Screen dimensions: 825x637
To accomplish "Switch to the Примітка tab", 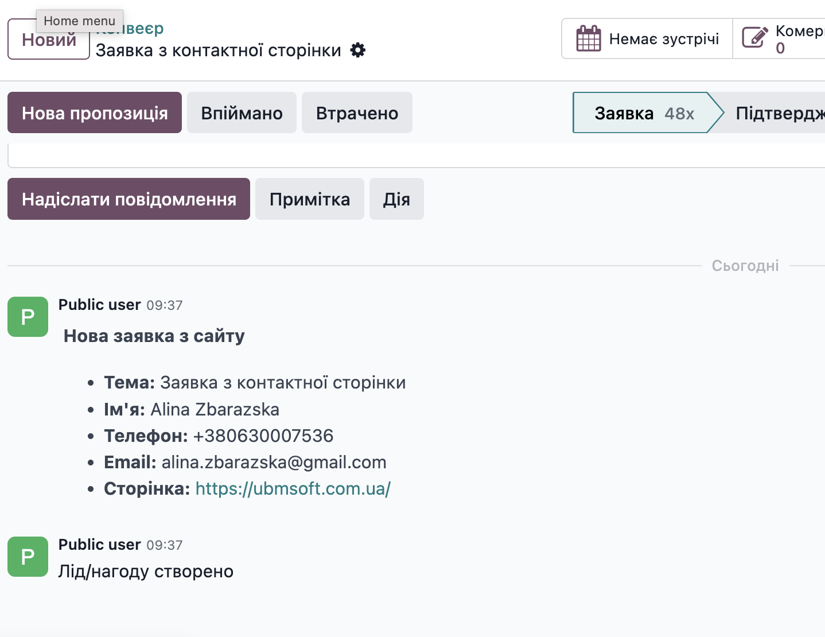I will point(310,199).
